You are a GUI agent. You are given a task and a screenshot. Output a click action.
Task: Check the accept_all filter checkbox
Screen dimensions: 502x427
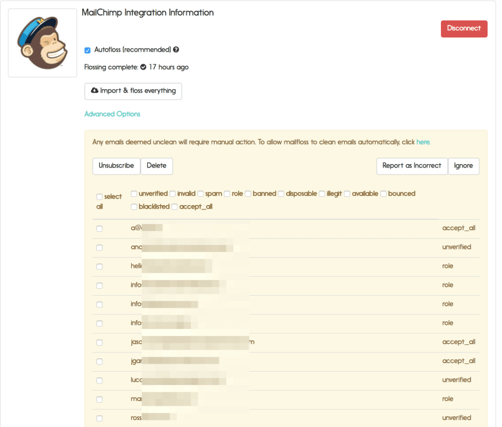coord(175,207)
